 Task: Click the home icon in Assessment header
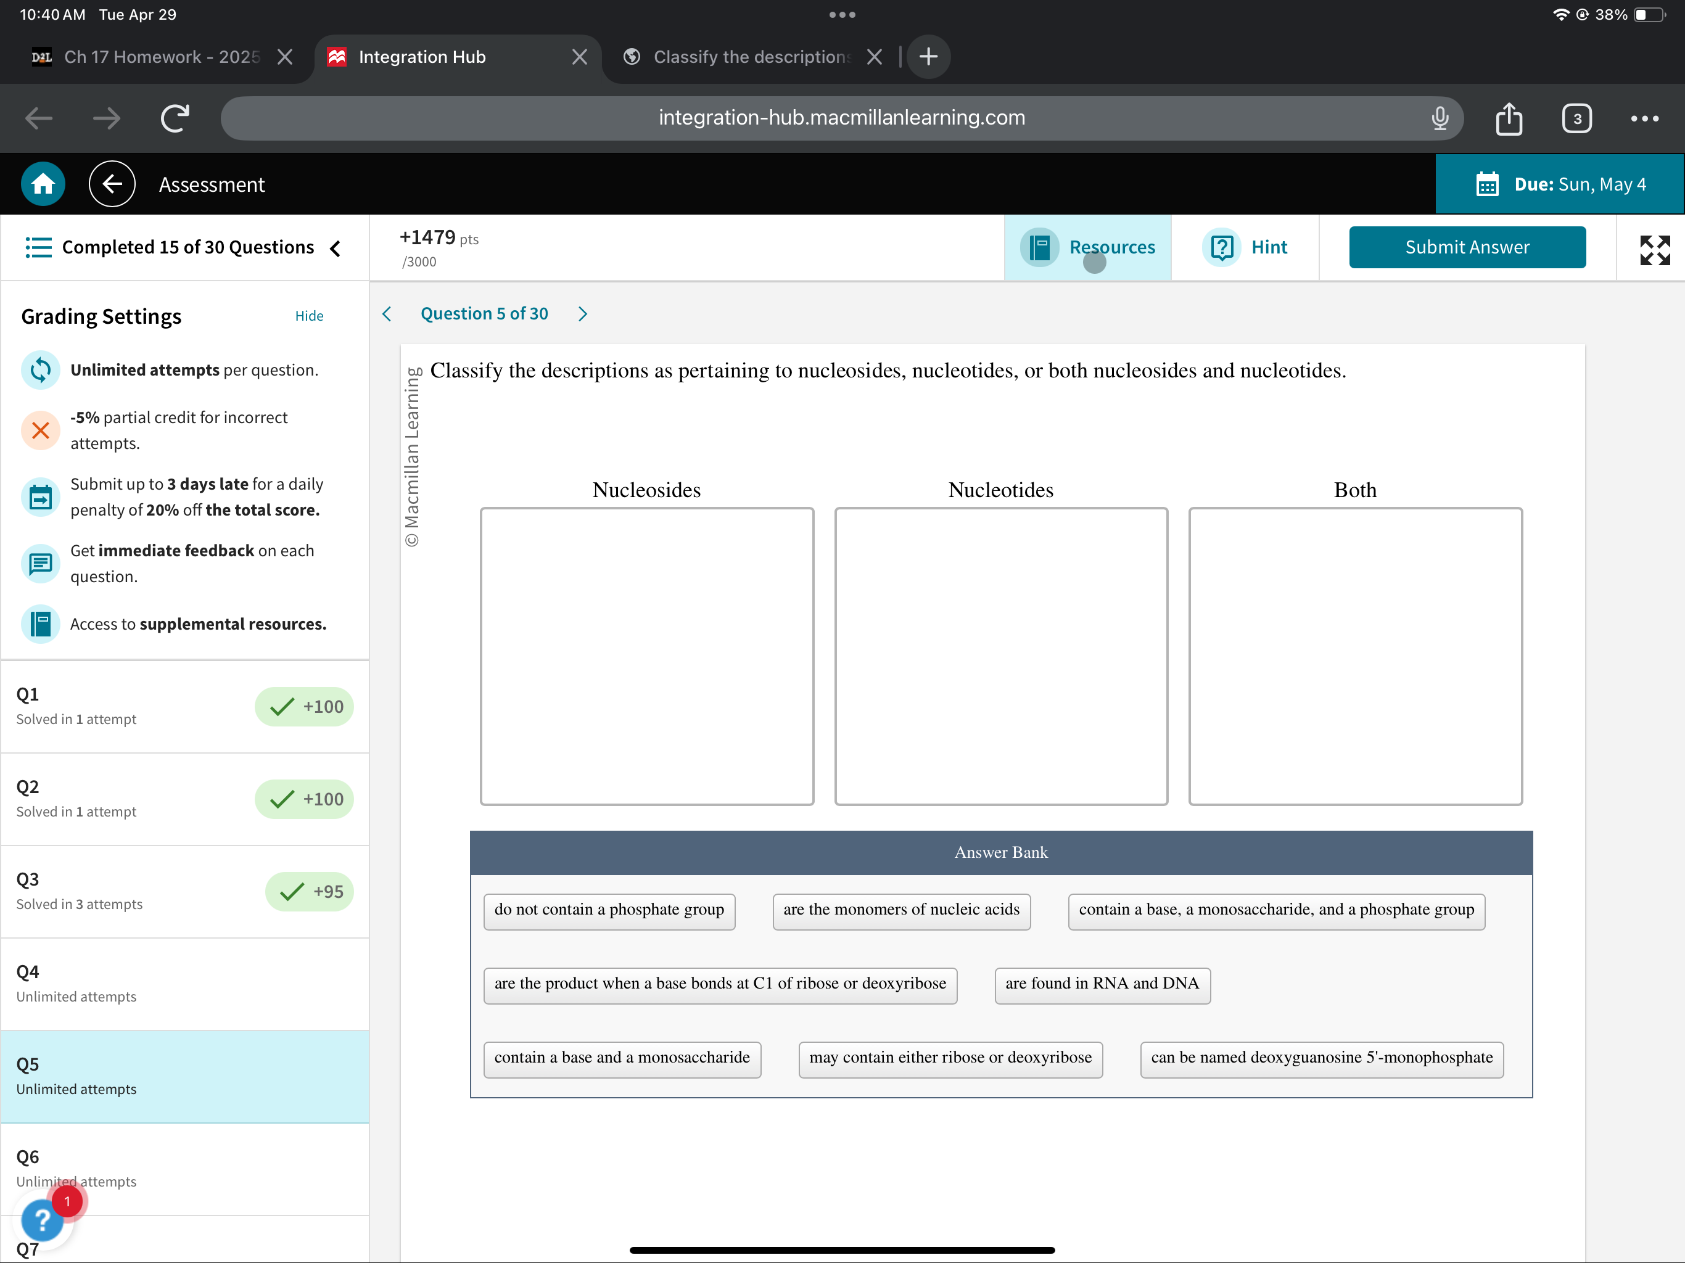[43, 184]
